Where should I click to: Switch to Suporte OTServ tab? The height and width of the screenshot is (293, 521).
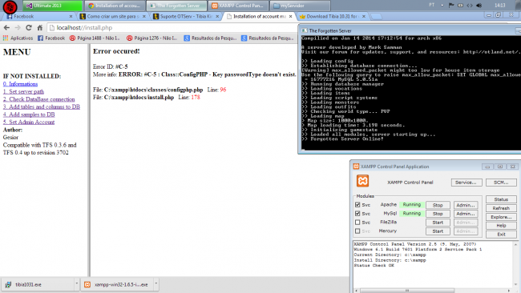pos(185,16)
